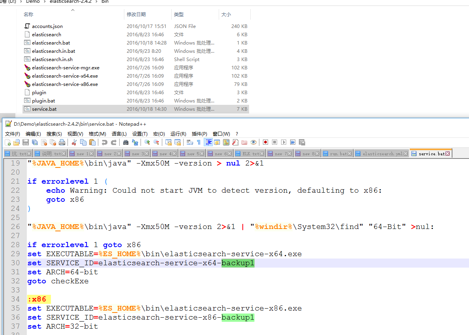Viewport: 469px width, 335px height.
Task: Toggle synchronized vertical scrolling icon
Action: (x=169, y=142)
